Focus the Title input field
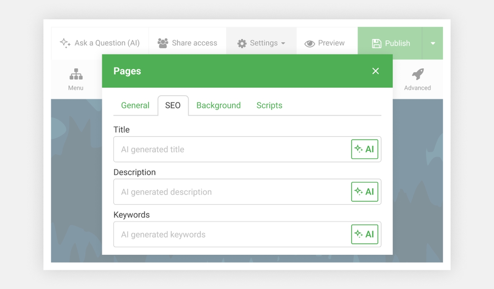This screenshot has height=289, width=494. coord(232,150)
